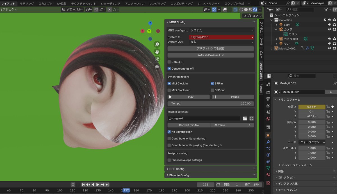The image size is (337, 194).
Task: Expand the Blemote Config panel
Action: 211,175
